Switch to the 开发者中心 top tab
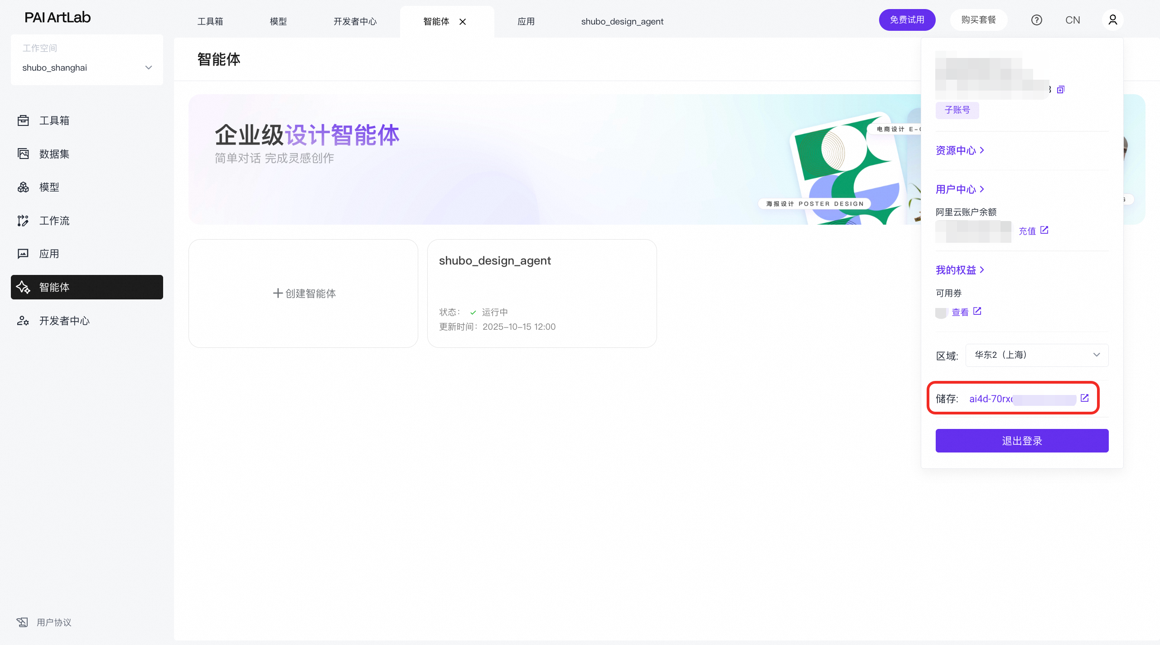The image size is (1160, 645). pos(355,22)
